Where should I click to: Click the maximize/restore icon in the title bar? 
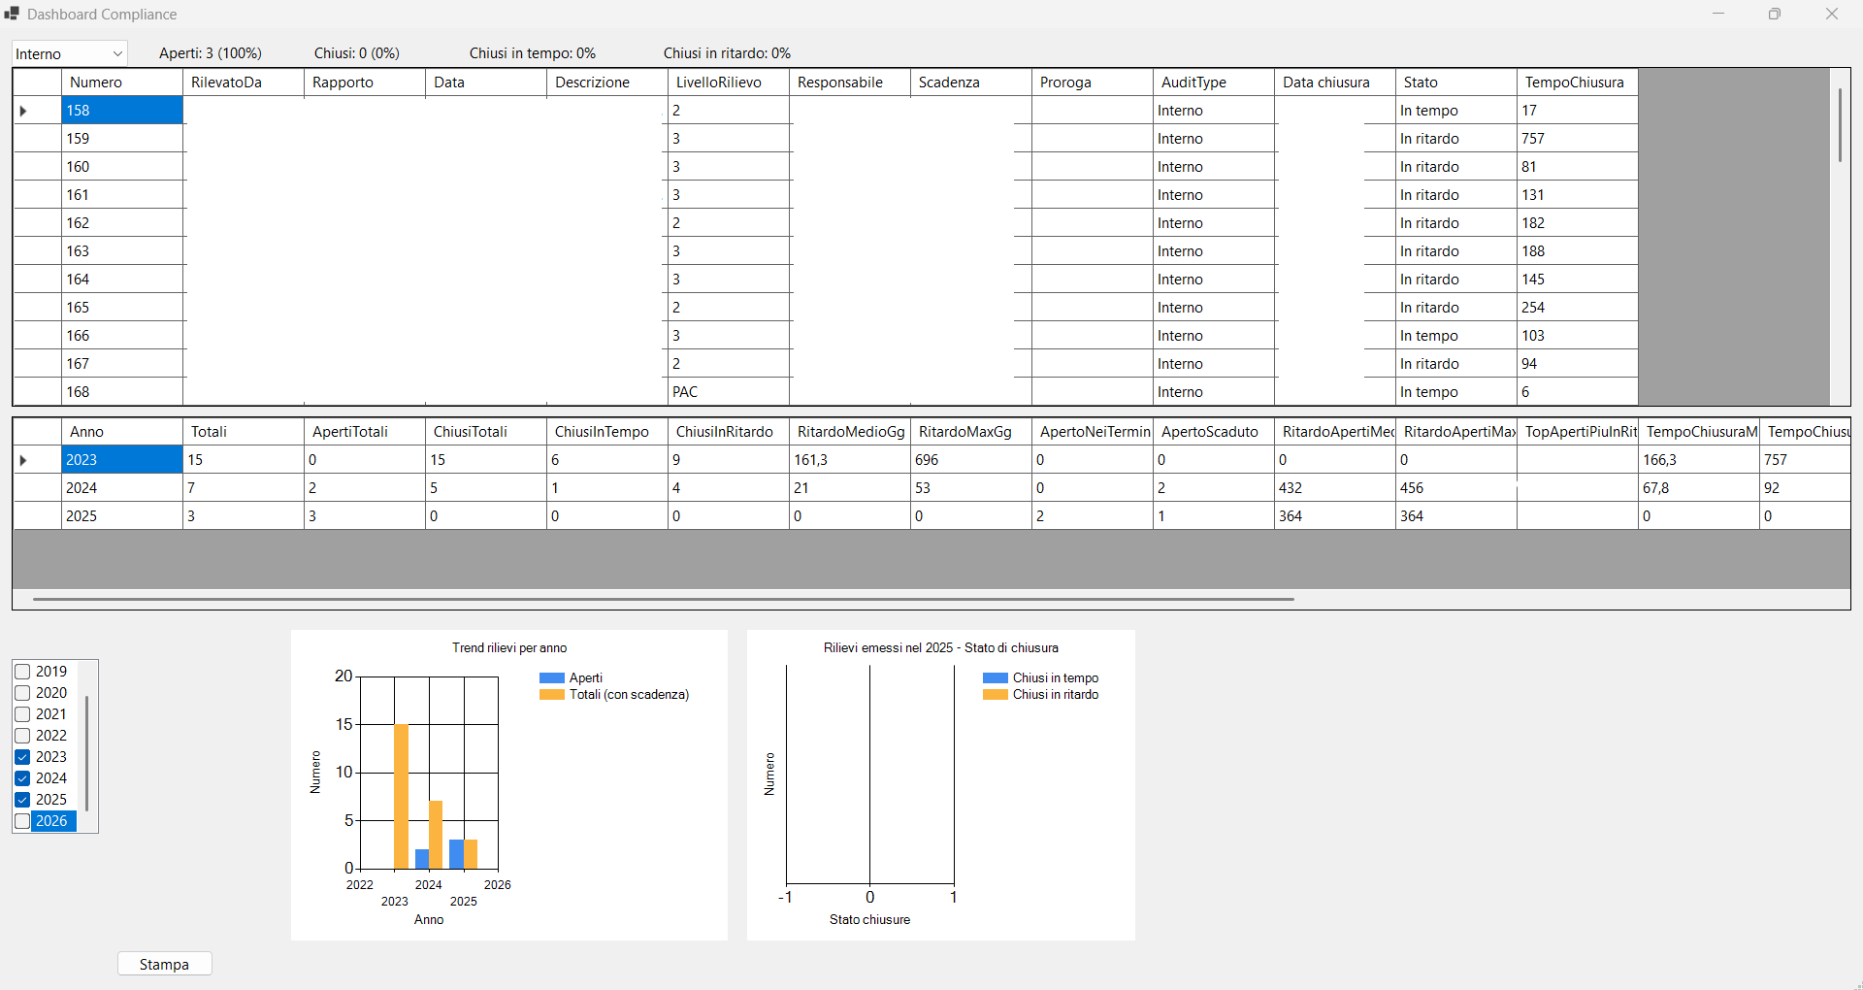[1775, 14]
